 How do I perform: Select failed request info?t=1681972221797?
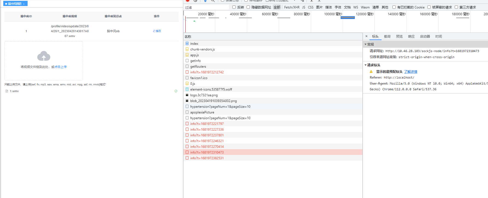(273, 124)
